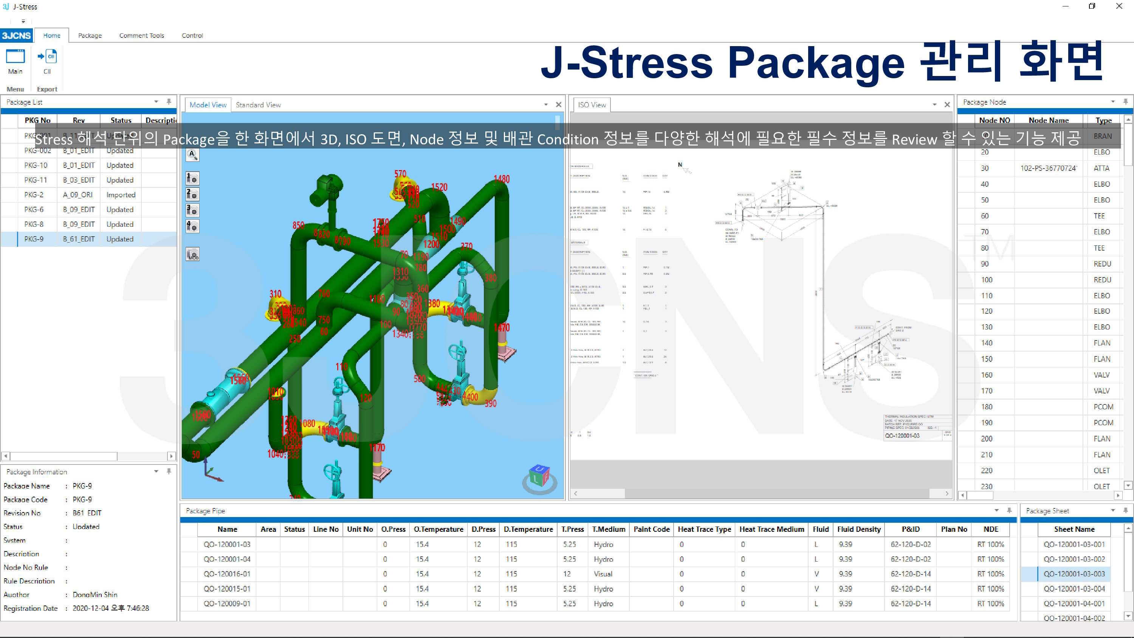This screenshot has height=638, width=1134.
Task: Click the J-Stress app icon in title bar
Action: tap(6, 6)
